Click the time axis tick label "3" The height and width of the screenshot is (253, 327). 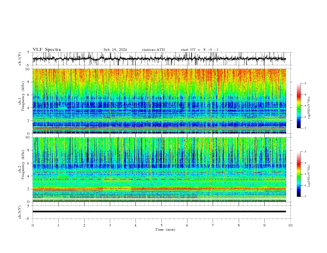(x=110, y=225)
